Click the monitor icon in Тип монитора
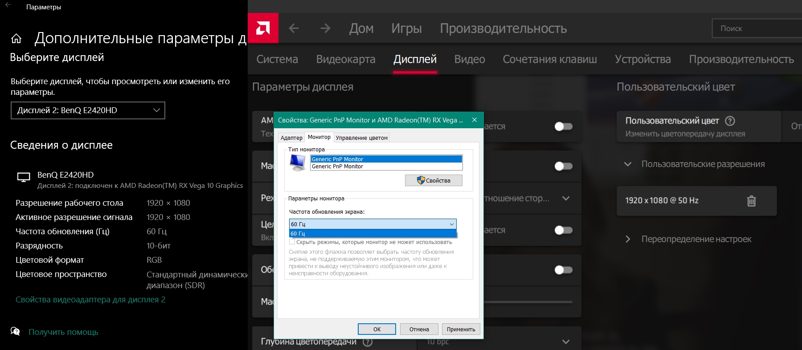The height and width of the screenshot is (350, 802). point(298,163)
